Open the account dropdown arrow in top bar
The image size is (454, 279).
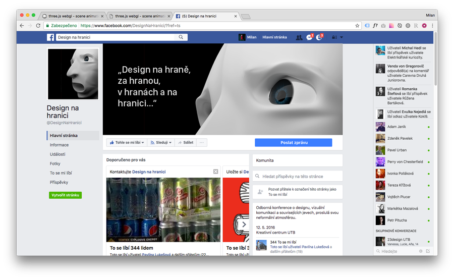(342, 37)
